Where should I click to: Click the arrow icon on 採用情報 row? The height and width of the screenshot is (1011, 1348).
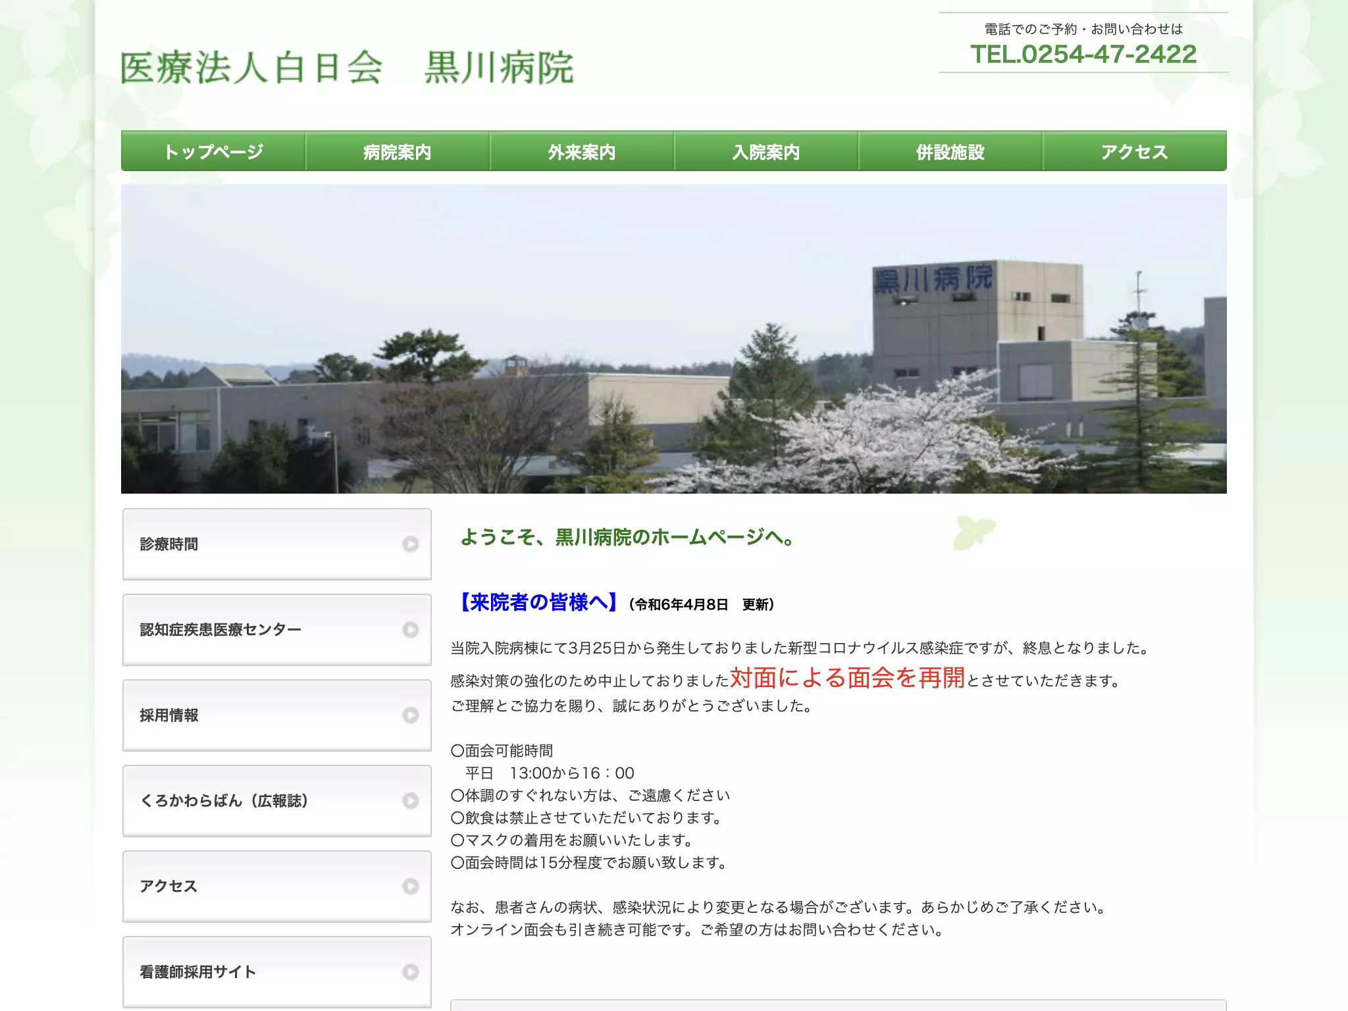pos(411,715)
